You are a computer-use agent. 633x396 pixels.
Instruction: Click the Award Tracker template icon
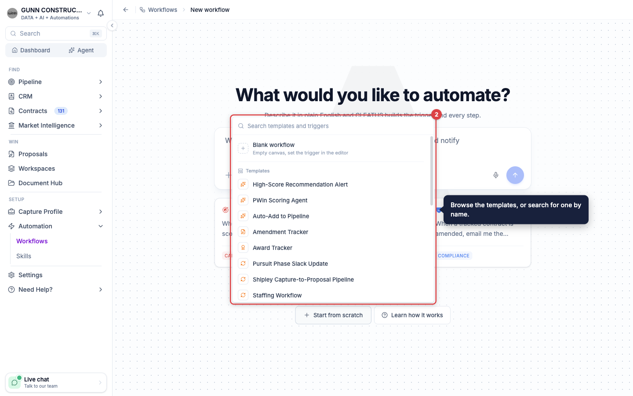tap(243, 248)
